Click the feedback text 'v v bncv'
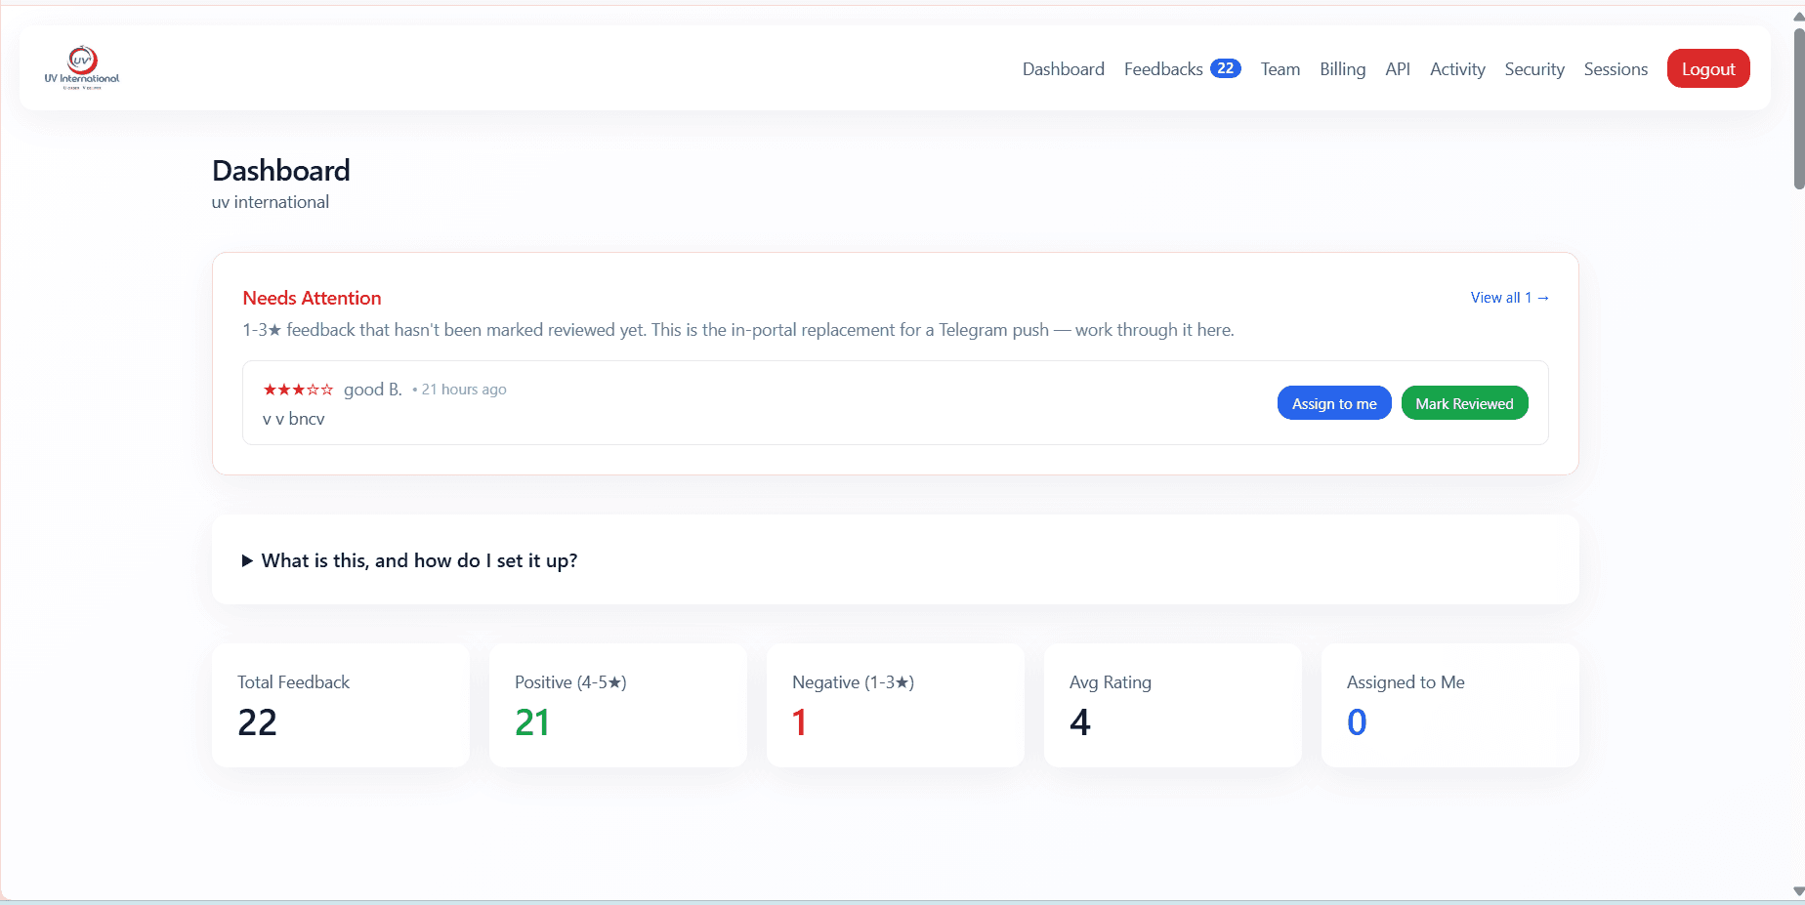1805x905 pixels. 293,419
